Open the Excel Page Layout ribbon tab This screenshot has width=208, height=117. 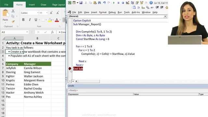tap(58, 5)
